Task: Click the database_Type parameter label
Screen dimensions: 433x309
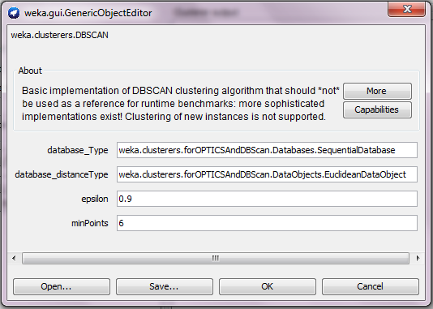Action: [x=78, y=150]
